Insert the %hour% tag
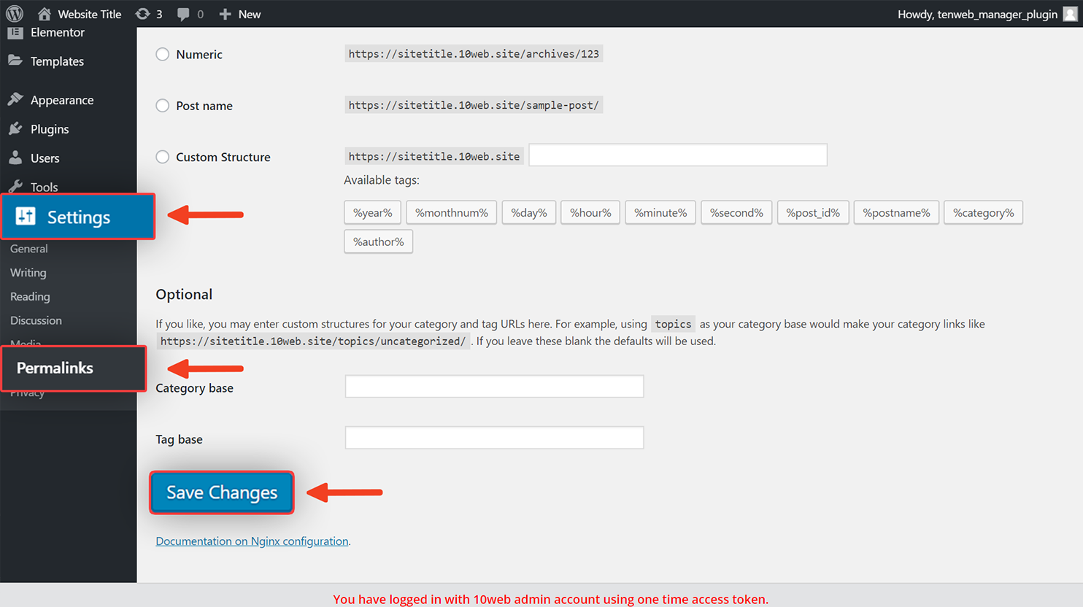Image resolution: width=1083 pixels, height=607 pixels. coord(590,212)
